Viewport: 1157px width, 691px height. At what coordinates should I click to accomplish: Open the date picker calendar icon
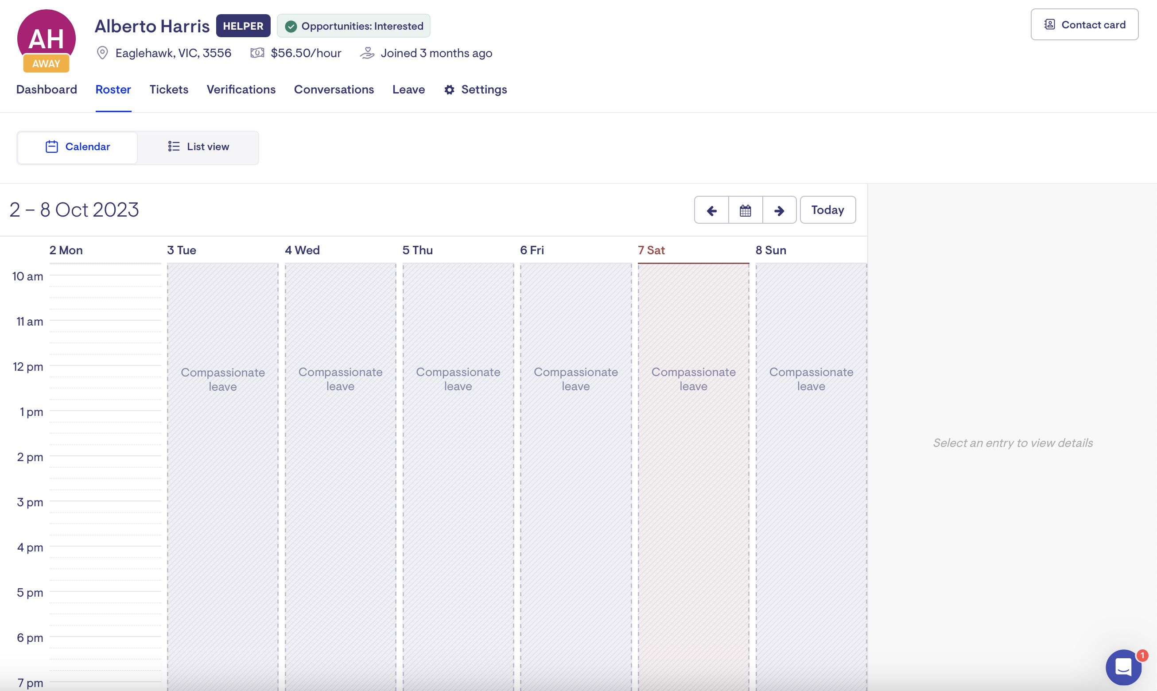(x=745, y=210)
